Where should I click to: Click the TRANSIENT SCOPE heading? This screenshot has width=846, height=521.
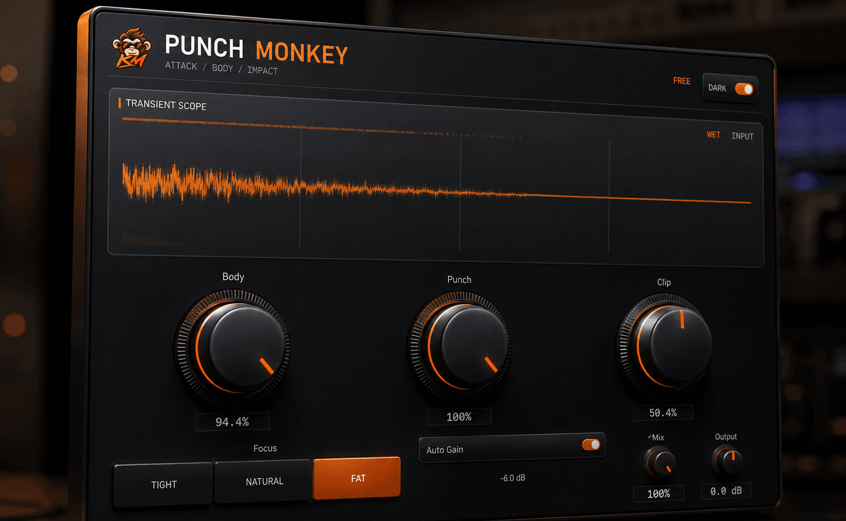(x=166, y=105)
